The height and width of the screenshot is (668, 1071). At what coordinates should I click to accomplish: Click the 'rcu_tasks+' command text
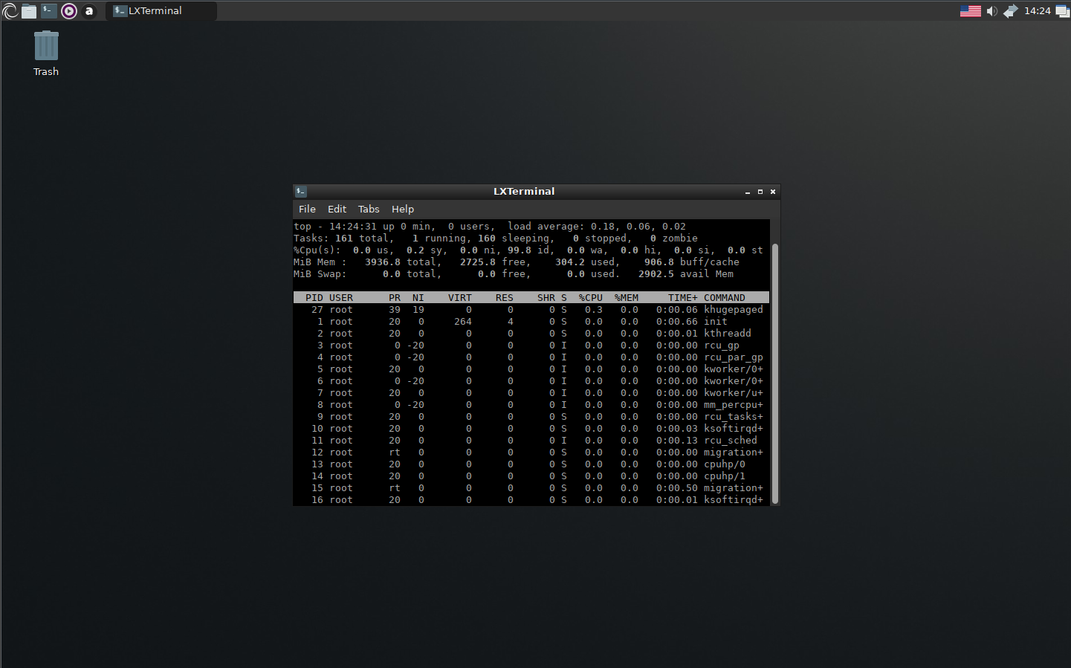[734, 417]
